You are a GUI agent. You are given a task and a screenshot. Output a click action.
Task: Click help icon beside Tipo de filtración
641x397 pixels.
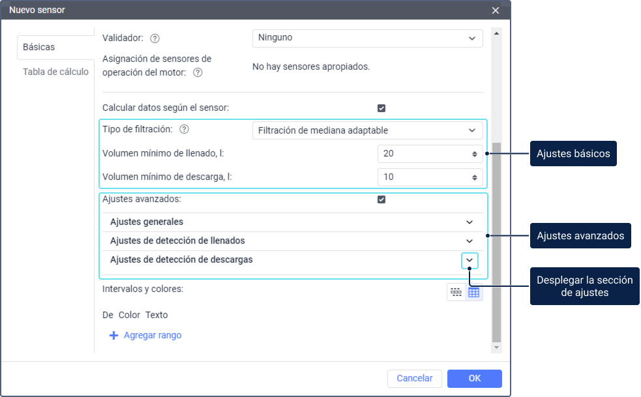(184, 130)
